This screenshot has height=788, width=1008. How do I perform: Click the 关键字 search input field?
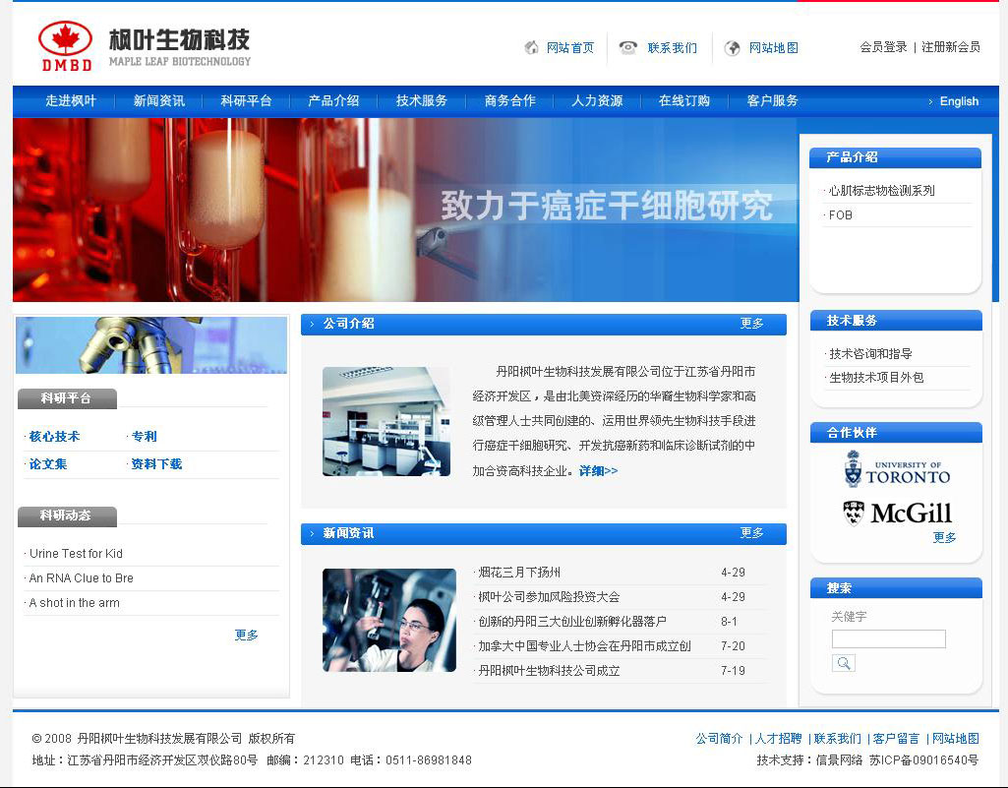(888, 639)
